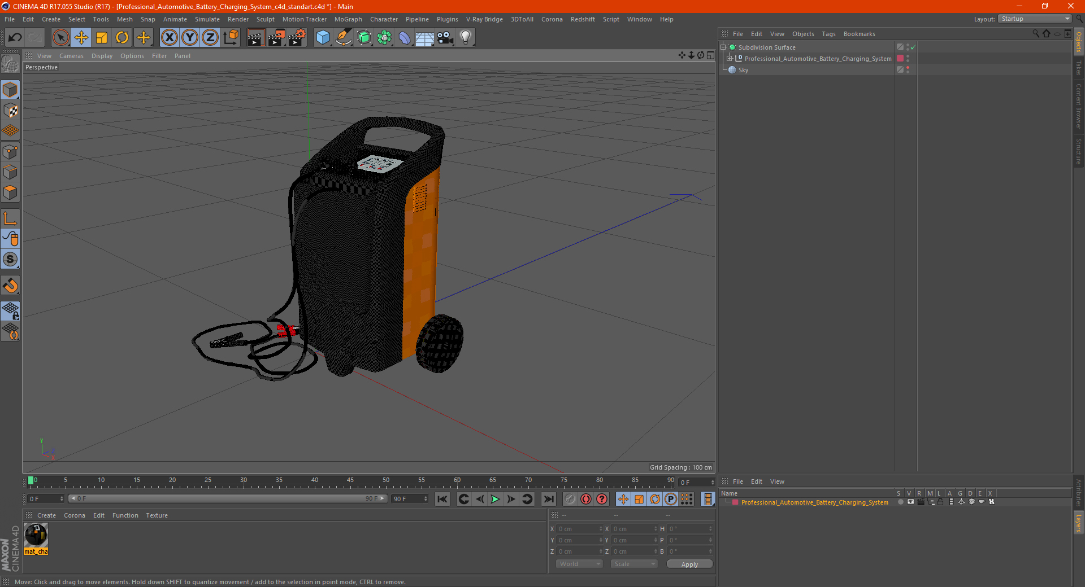The height and width of the screenshot is (587, 1085).
Task: Open the Spline Pen tool
Action: pos(343,38)
